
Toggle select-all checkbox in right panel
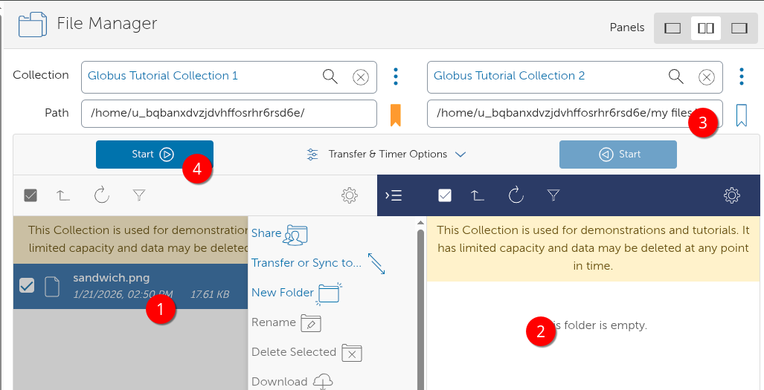(445, 195)
